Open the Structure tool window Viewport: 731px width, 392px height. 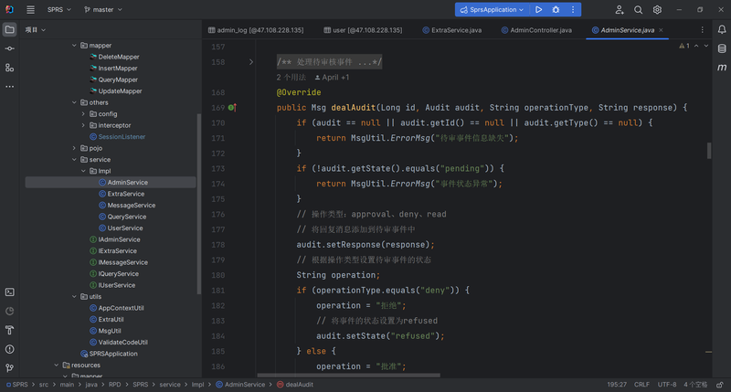pos(9,68)
